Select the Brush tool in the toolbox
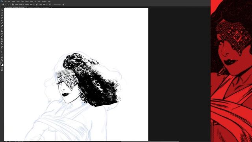 click(2, 28)
